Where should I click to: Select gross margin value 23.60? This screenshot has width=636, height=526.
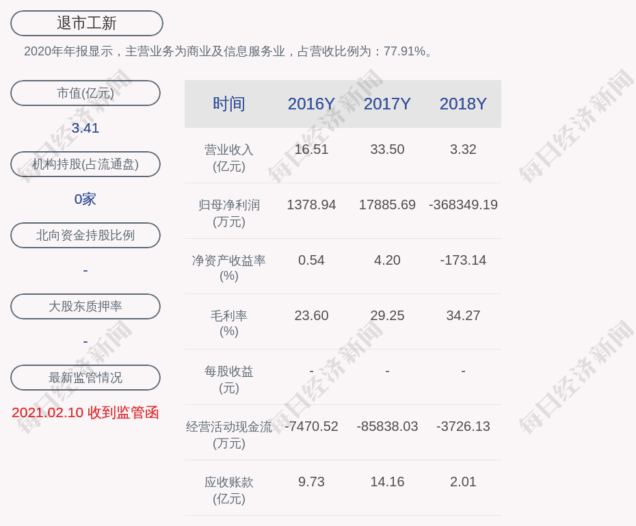pyautogui.click(x=311, y=315)
